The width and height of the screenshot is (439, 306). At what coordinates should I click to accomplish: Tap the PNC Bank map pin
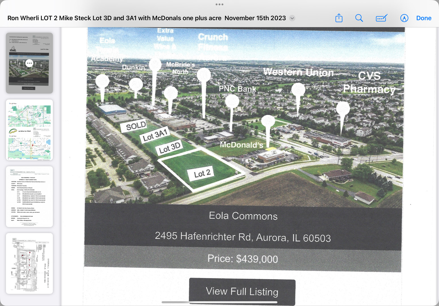(232, 101)
